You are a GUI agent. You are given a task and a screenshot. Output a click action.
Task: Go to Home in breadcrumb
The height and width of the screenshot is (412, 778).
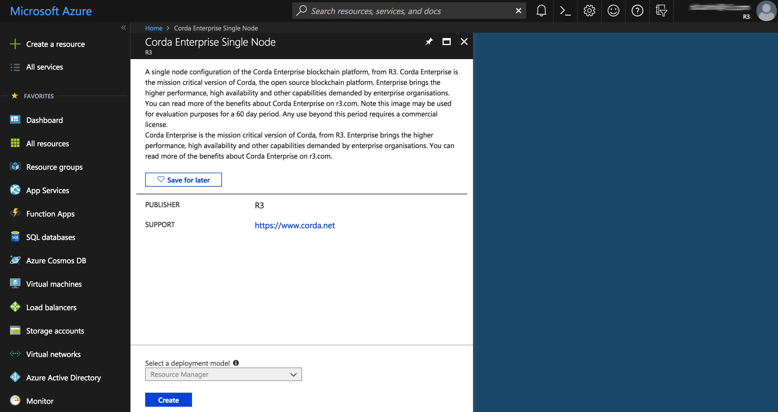click(x=154, y=28)
